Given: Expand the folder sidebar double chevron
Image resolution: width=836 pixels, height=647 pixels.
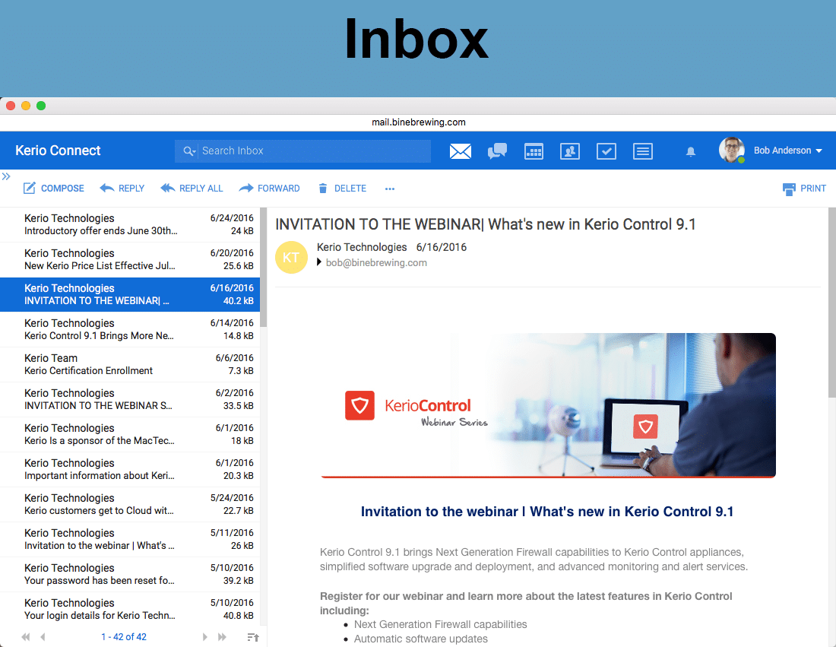Looking at the screenshot, I should [x=6, y=176].
